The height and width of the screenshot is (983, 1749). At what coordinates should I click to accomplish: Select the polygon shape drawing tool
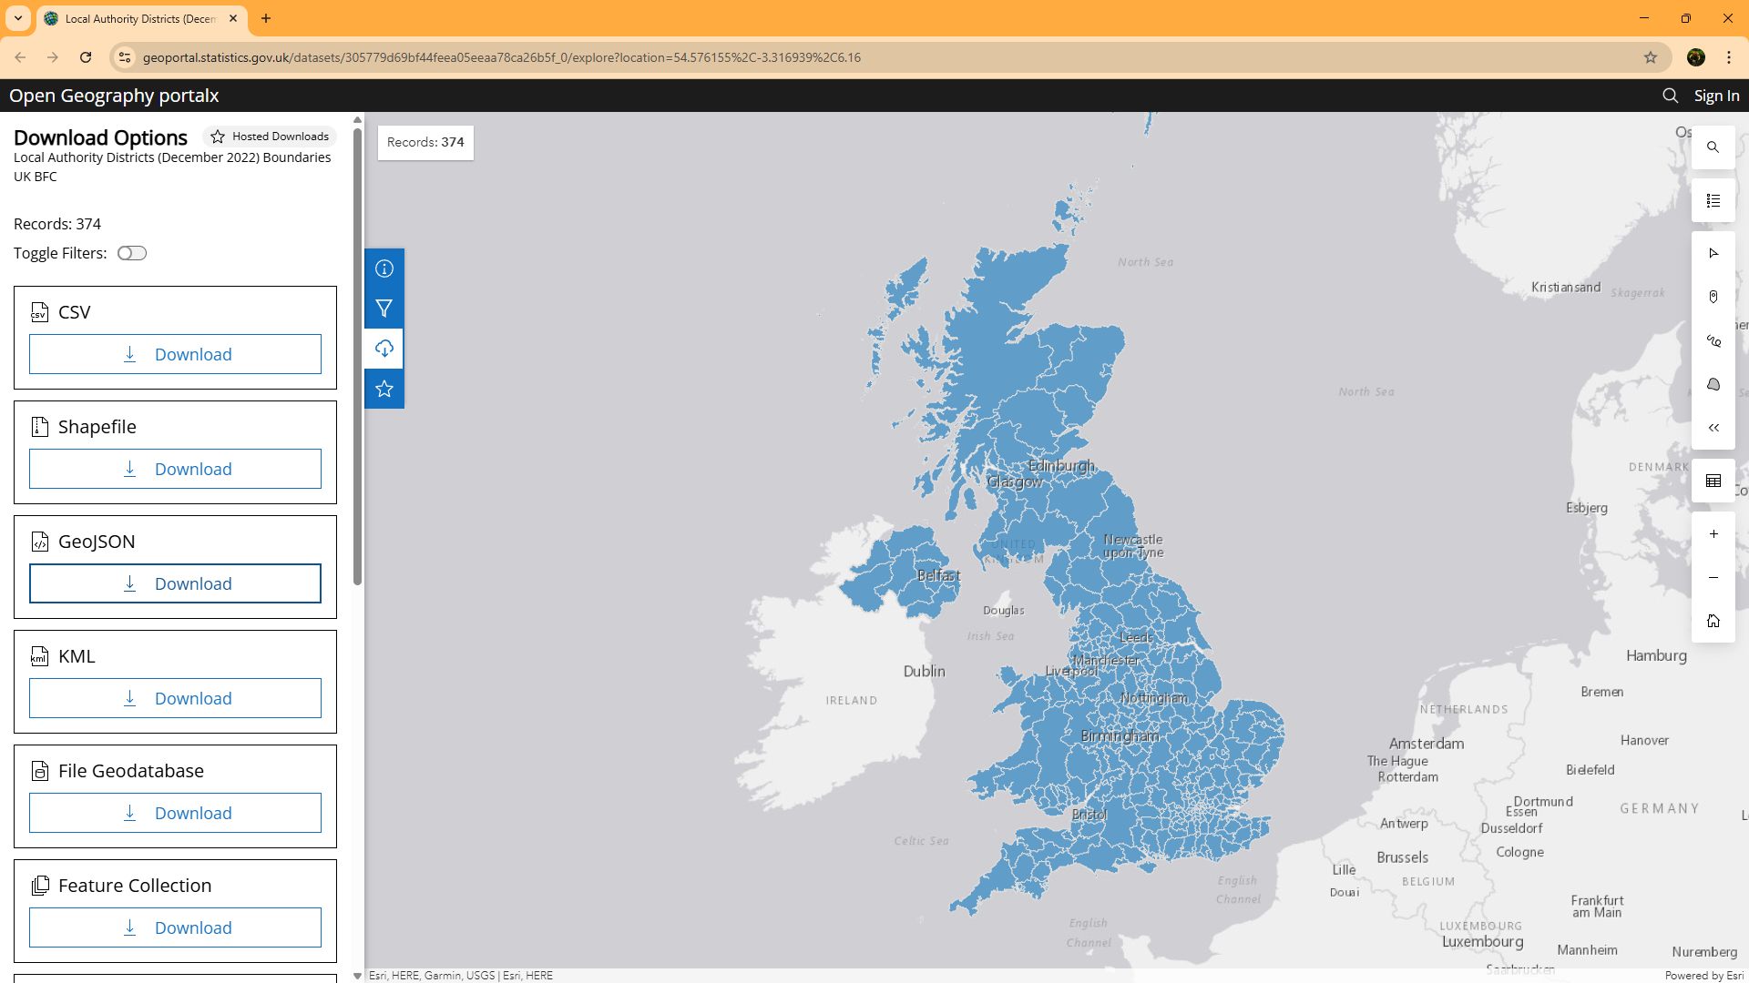pos(1713,384)
